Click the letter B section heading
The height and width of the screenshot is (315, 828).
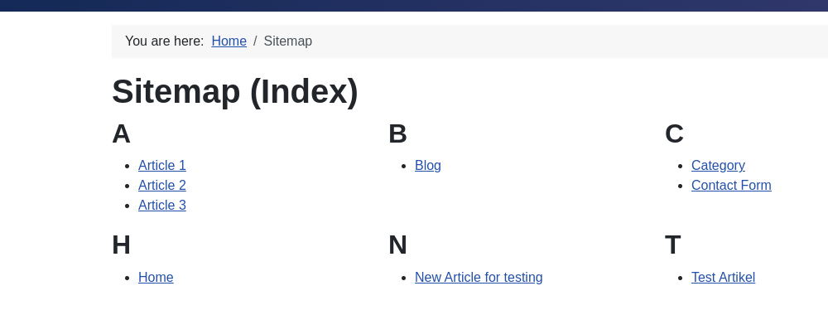coord(397,133)
